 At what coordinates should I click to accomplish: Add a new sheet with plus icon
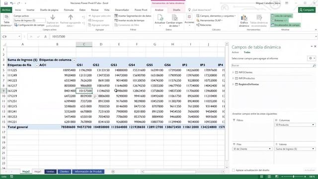(113, 172)
